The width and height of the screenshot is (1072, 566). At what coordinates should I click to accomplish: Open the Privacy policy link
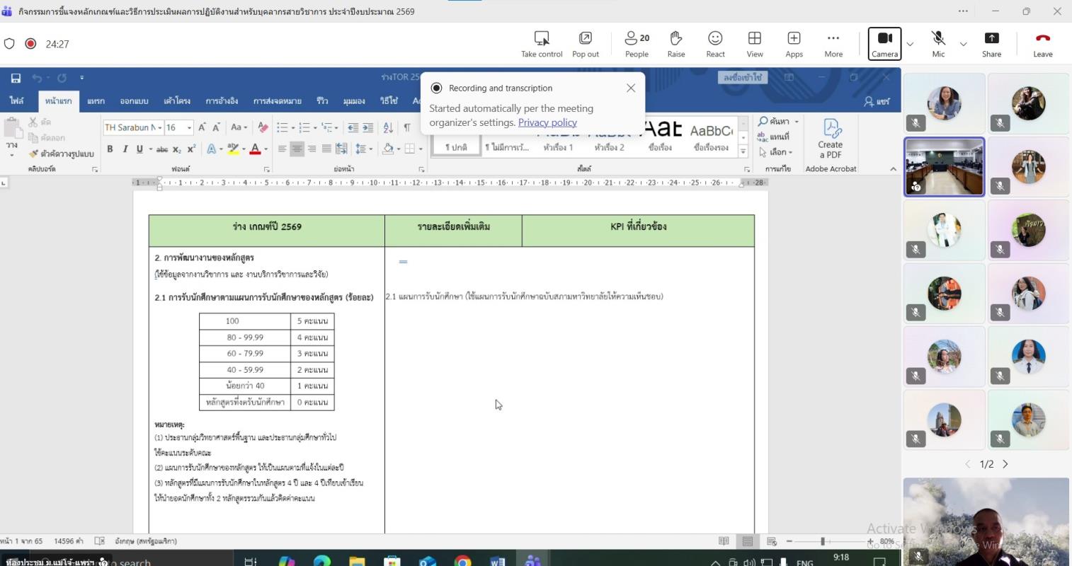click(x=547, y=122)
